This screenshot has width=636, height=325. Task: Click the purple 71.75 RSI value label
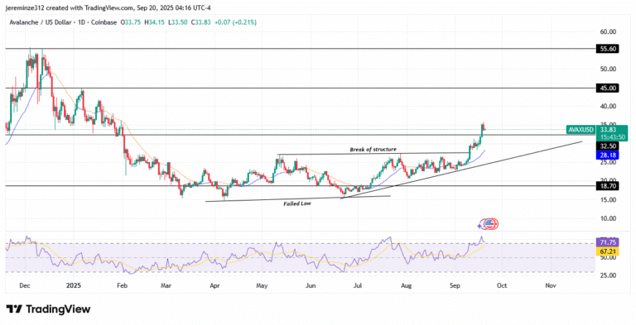click(x=608, y=243)
